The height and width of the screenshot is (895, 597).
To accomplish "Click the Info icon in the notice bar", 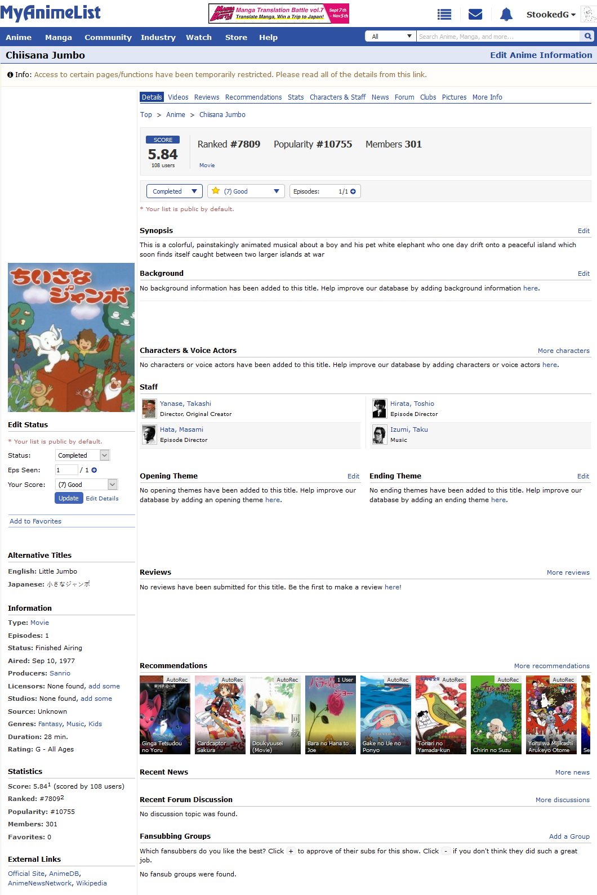I will click(10, 75).
